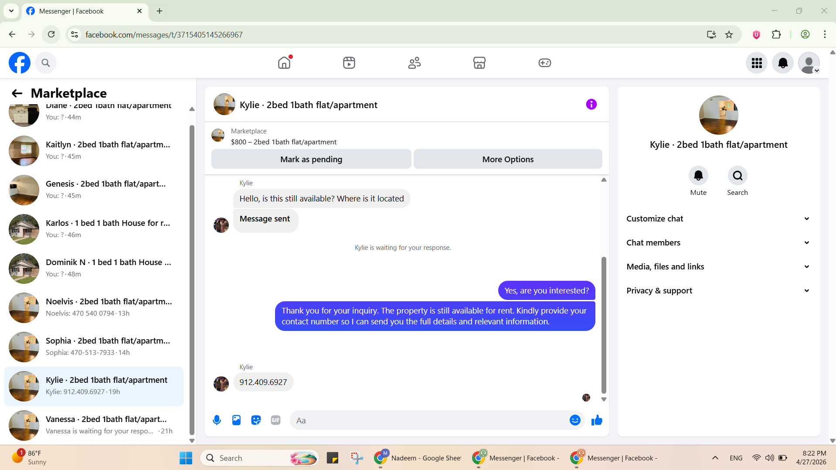Open Sophia 2bed 1bath conversation
The width and height of the screenshot is (836, 470).
[94, 347]
